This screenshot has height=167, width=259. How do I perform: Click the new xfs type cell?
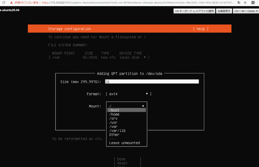pyautogui.click(x=108, y=57)
